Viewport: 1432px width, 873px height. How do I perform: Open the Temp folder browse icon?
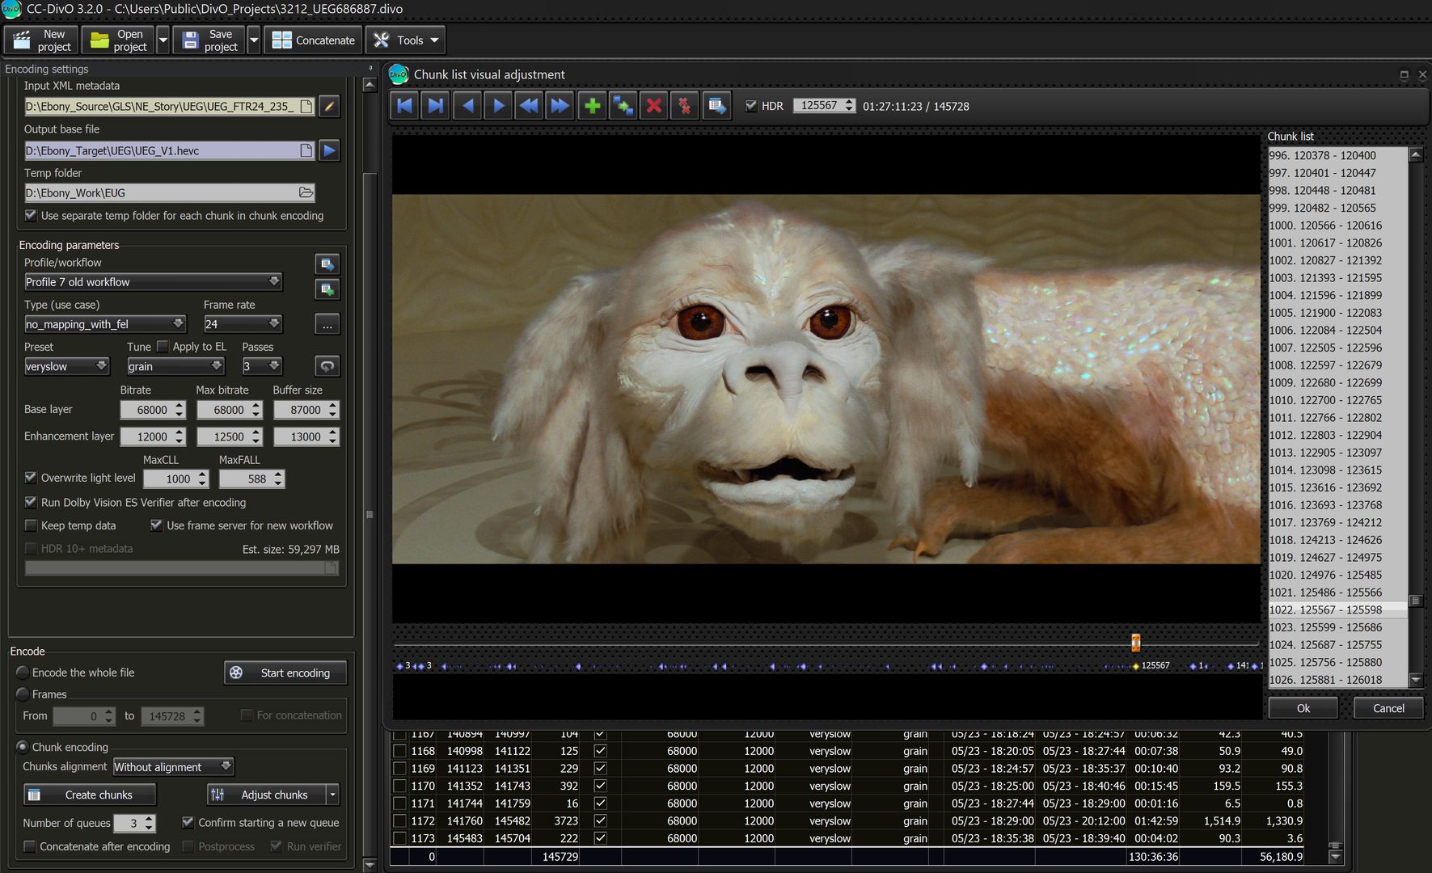tap(304, 192)
